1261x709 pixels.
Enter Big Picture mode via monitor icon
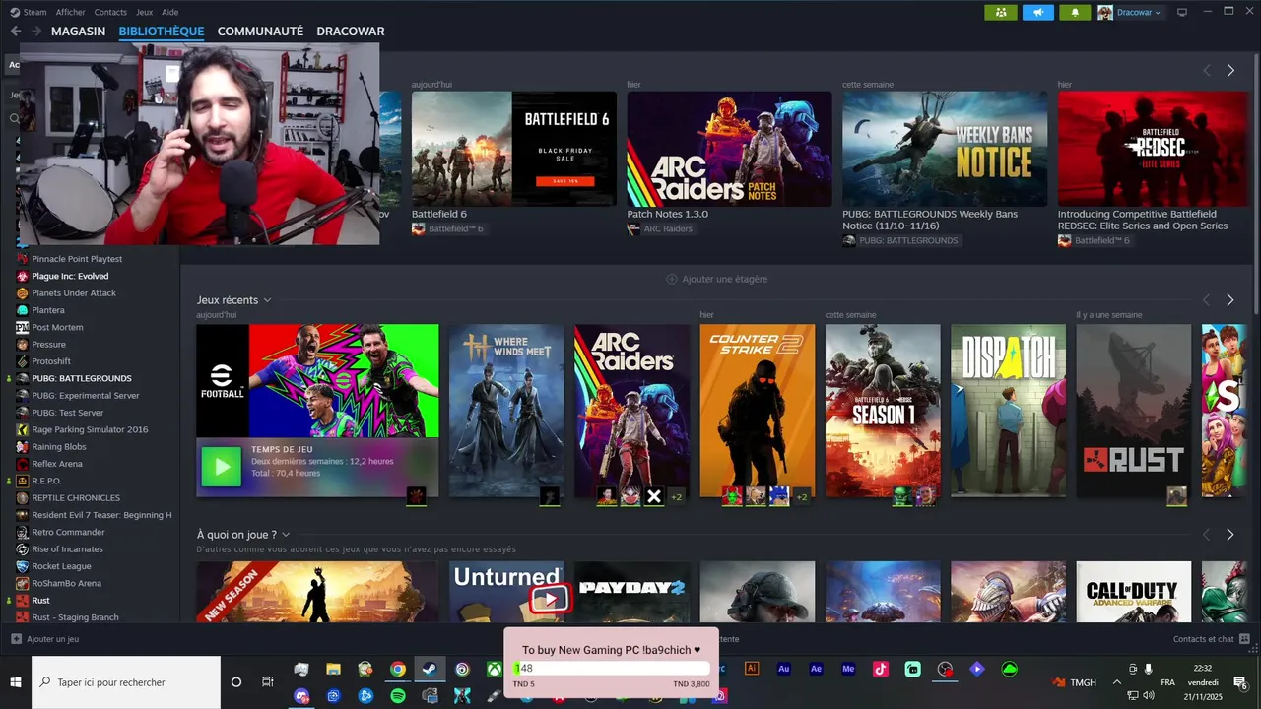[x=1182, y=12]
